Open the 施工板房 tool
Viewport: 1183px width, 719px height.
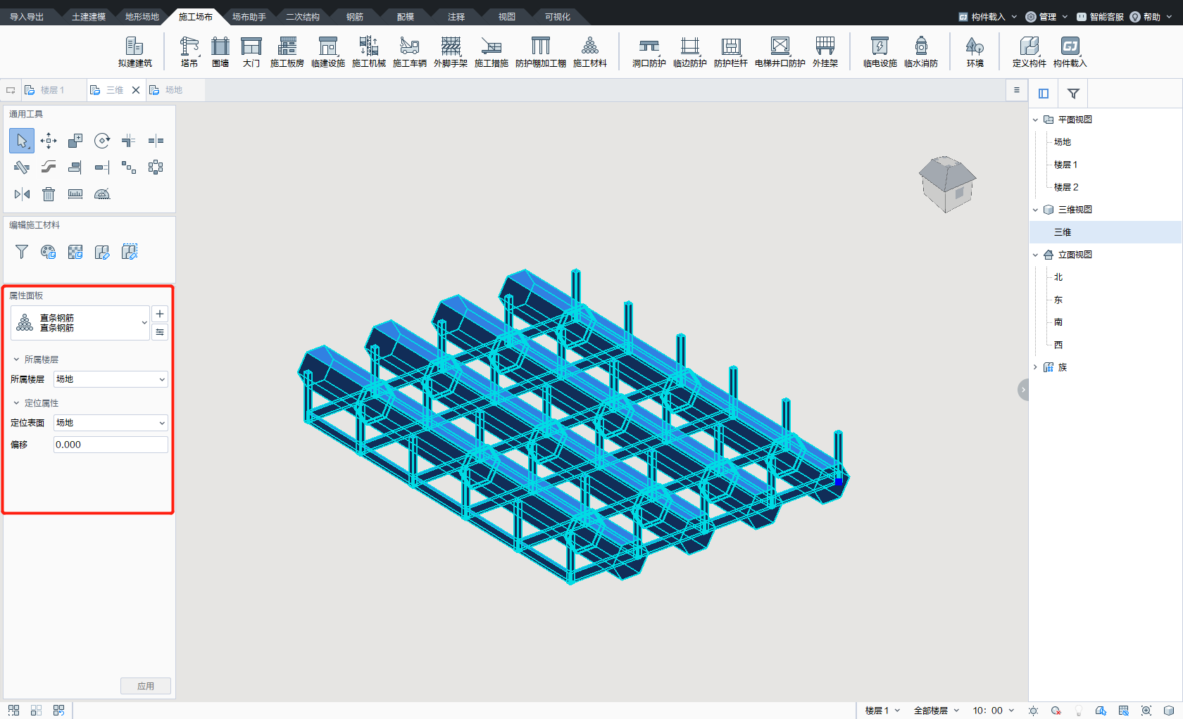tap(287, 52)
